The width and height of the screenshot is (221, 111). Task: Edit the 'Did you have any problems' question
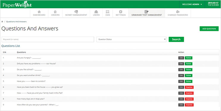click(181, 64)
